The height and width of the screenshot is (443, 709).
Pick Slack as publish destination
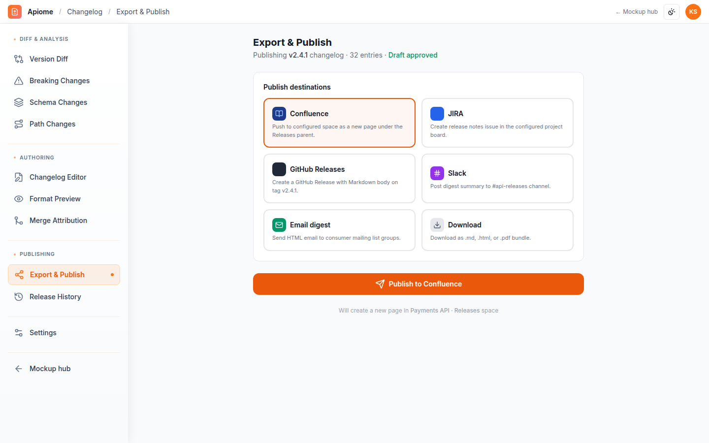497,178
